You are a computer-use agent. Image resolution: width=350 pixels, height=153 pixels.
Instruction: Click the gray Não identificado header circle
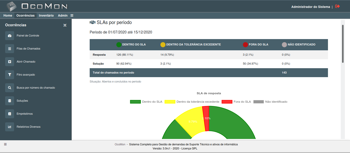[x=284, y=45]
